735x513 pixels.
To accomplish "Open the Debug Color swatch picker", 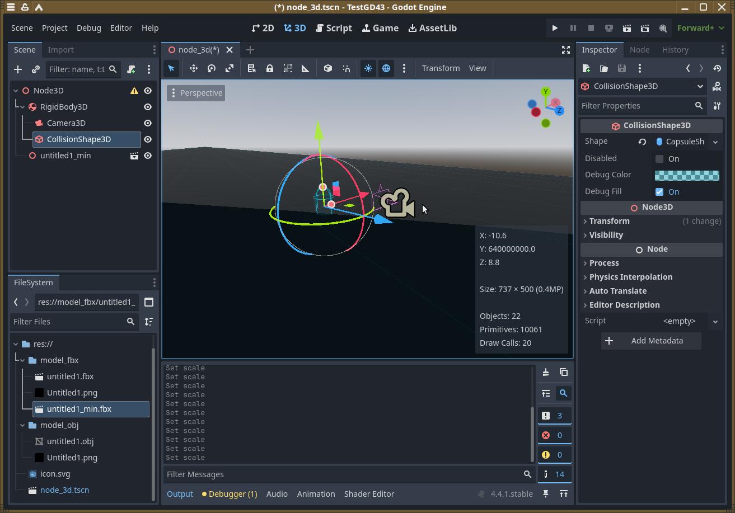I will [687, 175].
